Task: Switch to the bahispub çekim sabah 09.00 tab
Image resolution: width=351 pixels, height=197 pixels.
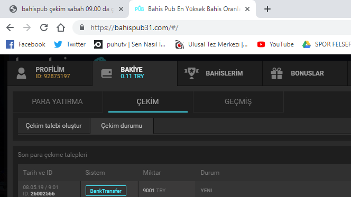Action: (x=64, y=9)
